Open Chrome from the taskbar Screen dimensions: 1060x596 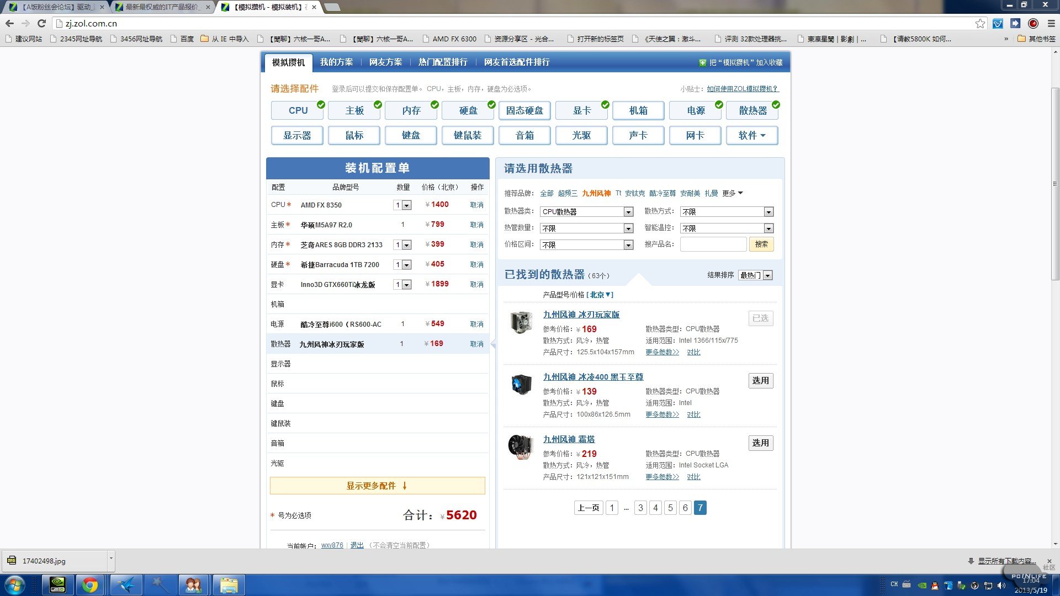[x=90, y=585]
